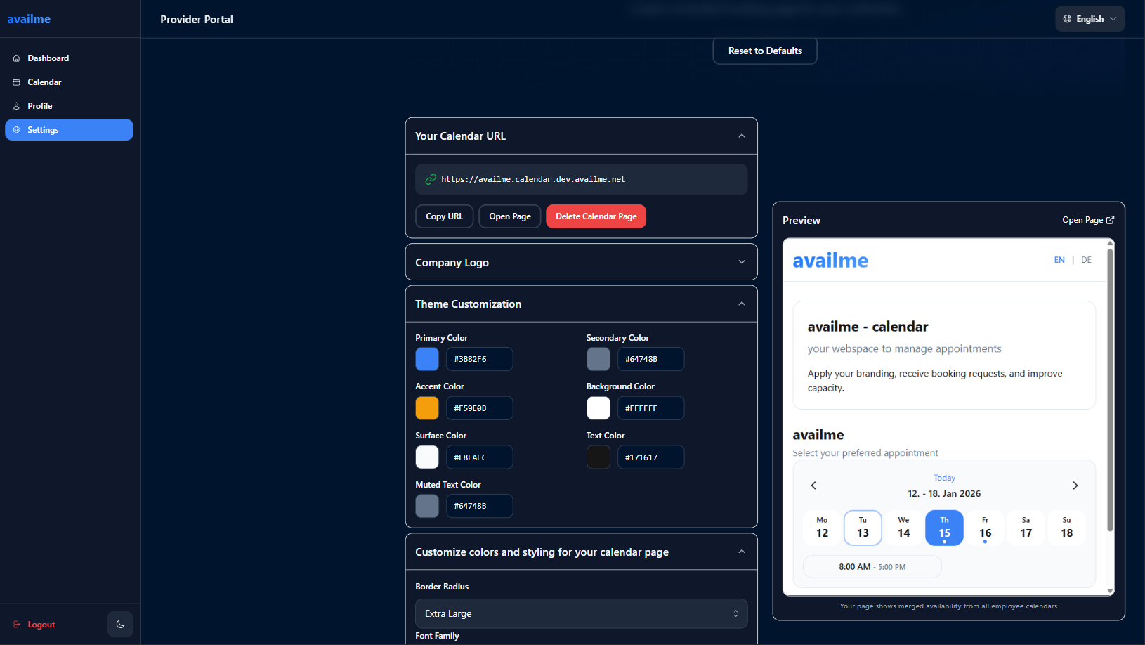
Task: Select Tuesday 13 in the preview calendar
Action: pos(863,527)
